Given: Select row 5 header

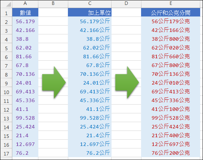Looking at the screenshot, I should (x=6, y=47).
